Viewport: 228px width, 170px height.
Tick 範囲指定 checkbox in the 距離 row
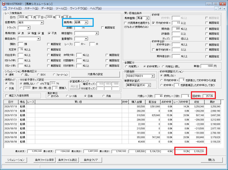pyautogui.click(x=102, y=27)
